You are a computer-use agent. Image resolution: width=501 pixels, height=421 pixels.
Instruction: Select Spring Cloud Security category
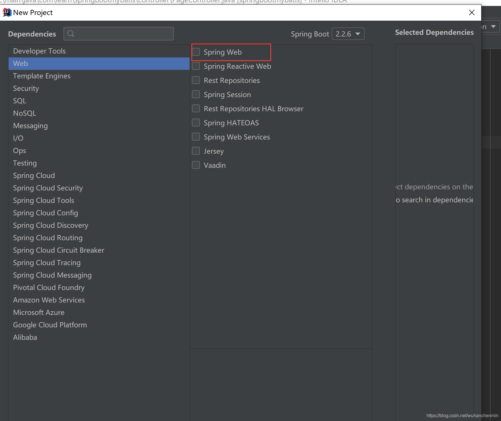99,188
